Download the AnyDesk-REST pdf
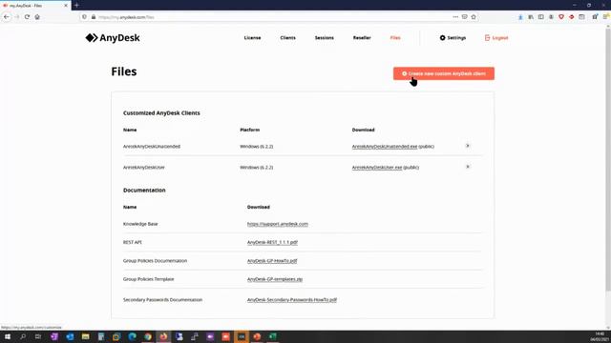The width and height of the screenshot is (611, 343). (x=272, y=242)
